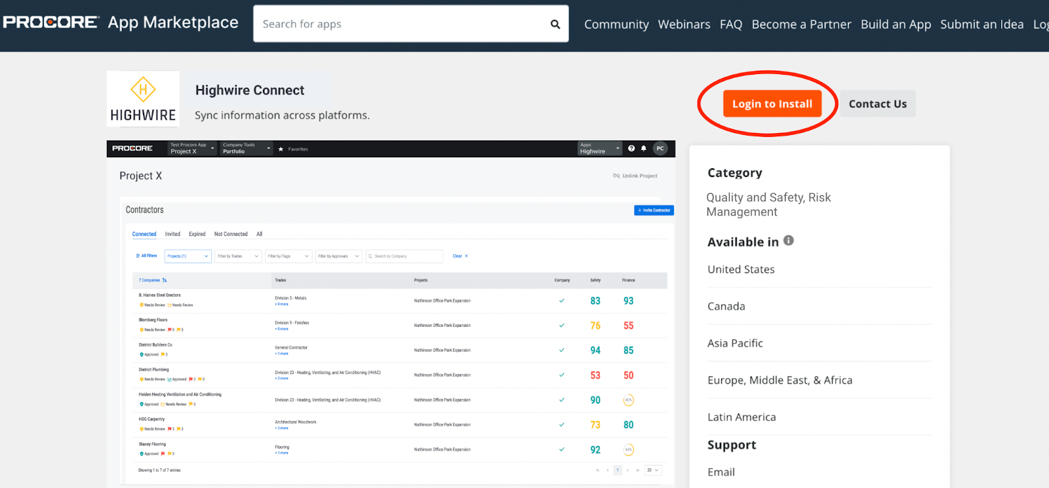Click the Clear filters X icon
The width and height of the screenshot is (1049, 488).
point(466,256)
